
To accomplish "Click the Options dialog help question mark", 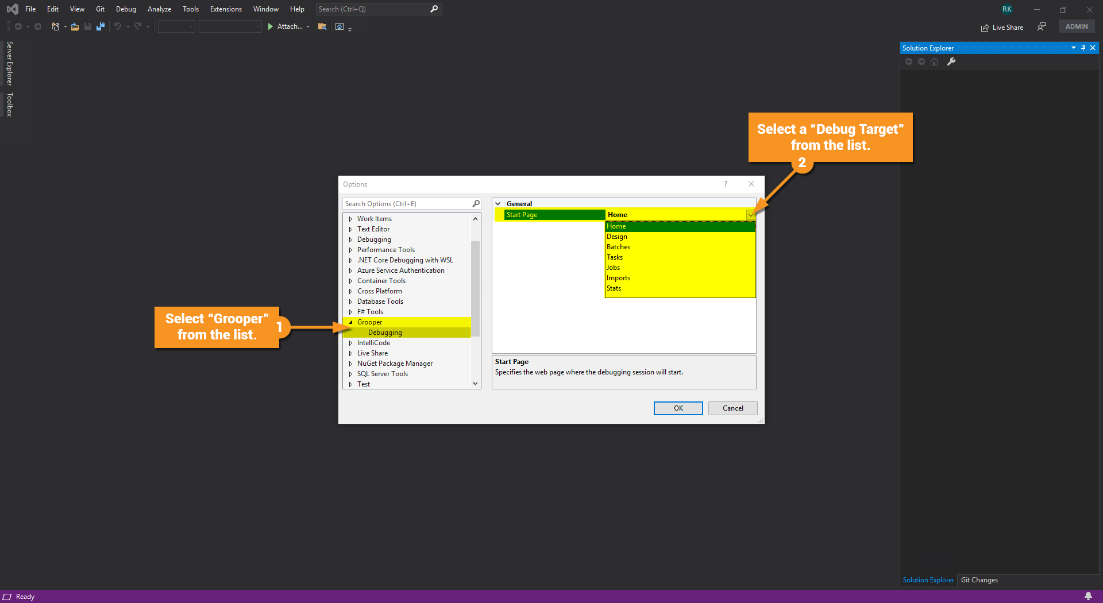I will 726,184.
